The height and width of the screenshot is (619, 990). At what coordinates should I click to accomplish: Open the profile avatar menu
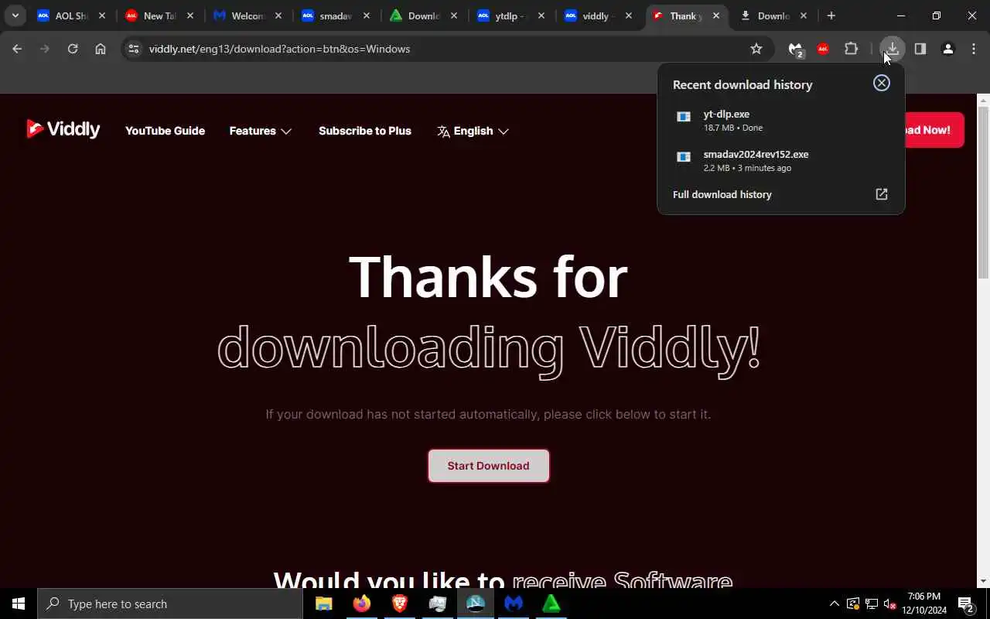click(x=948, y=49)
